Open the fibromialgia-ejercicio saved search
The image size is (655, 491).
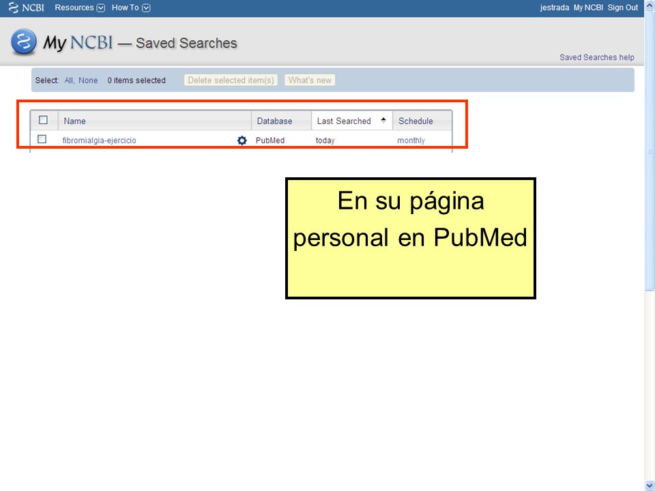point(99,140)
